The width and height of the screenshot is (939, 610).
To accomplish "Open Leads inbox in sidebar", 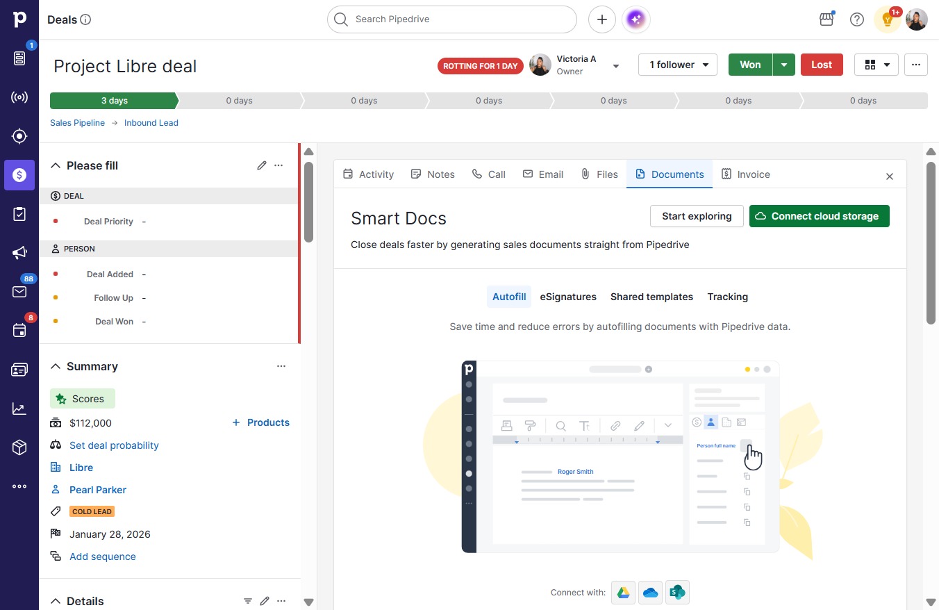I will 19,58.
